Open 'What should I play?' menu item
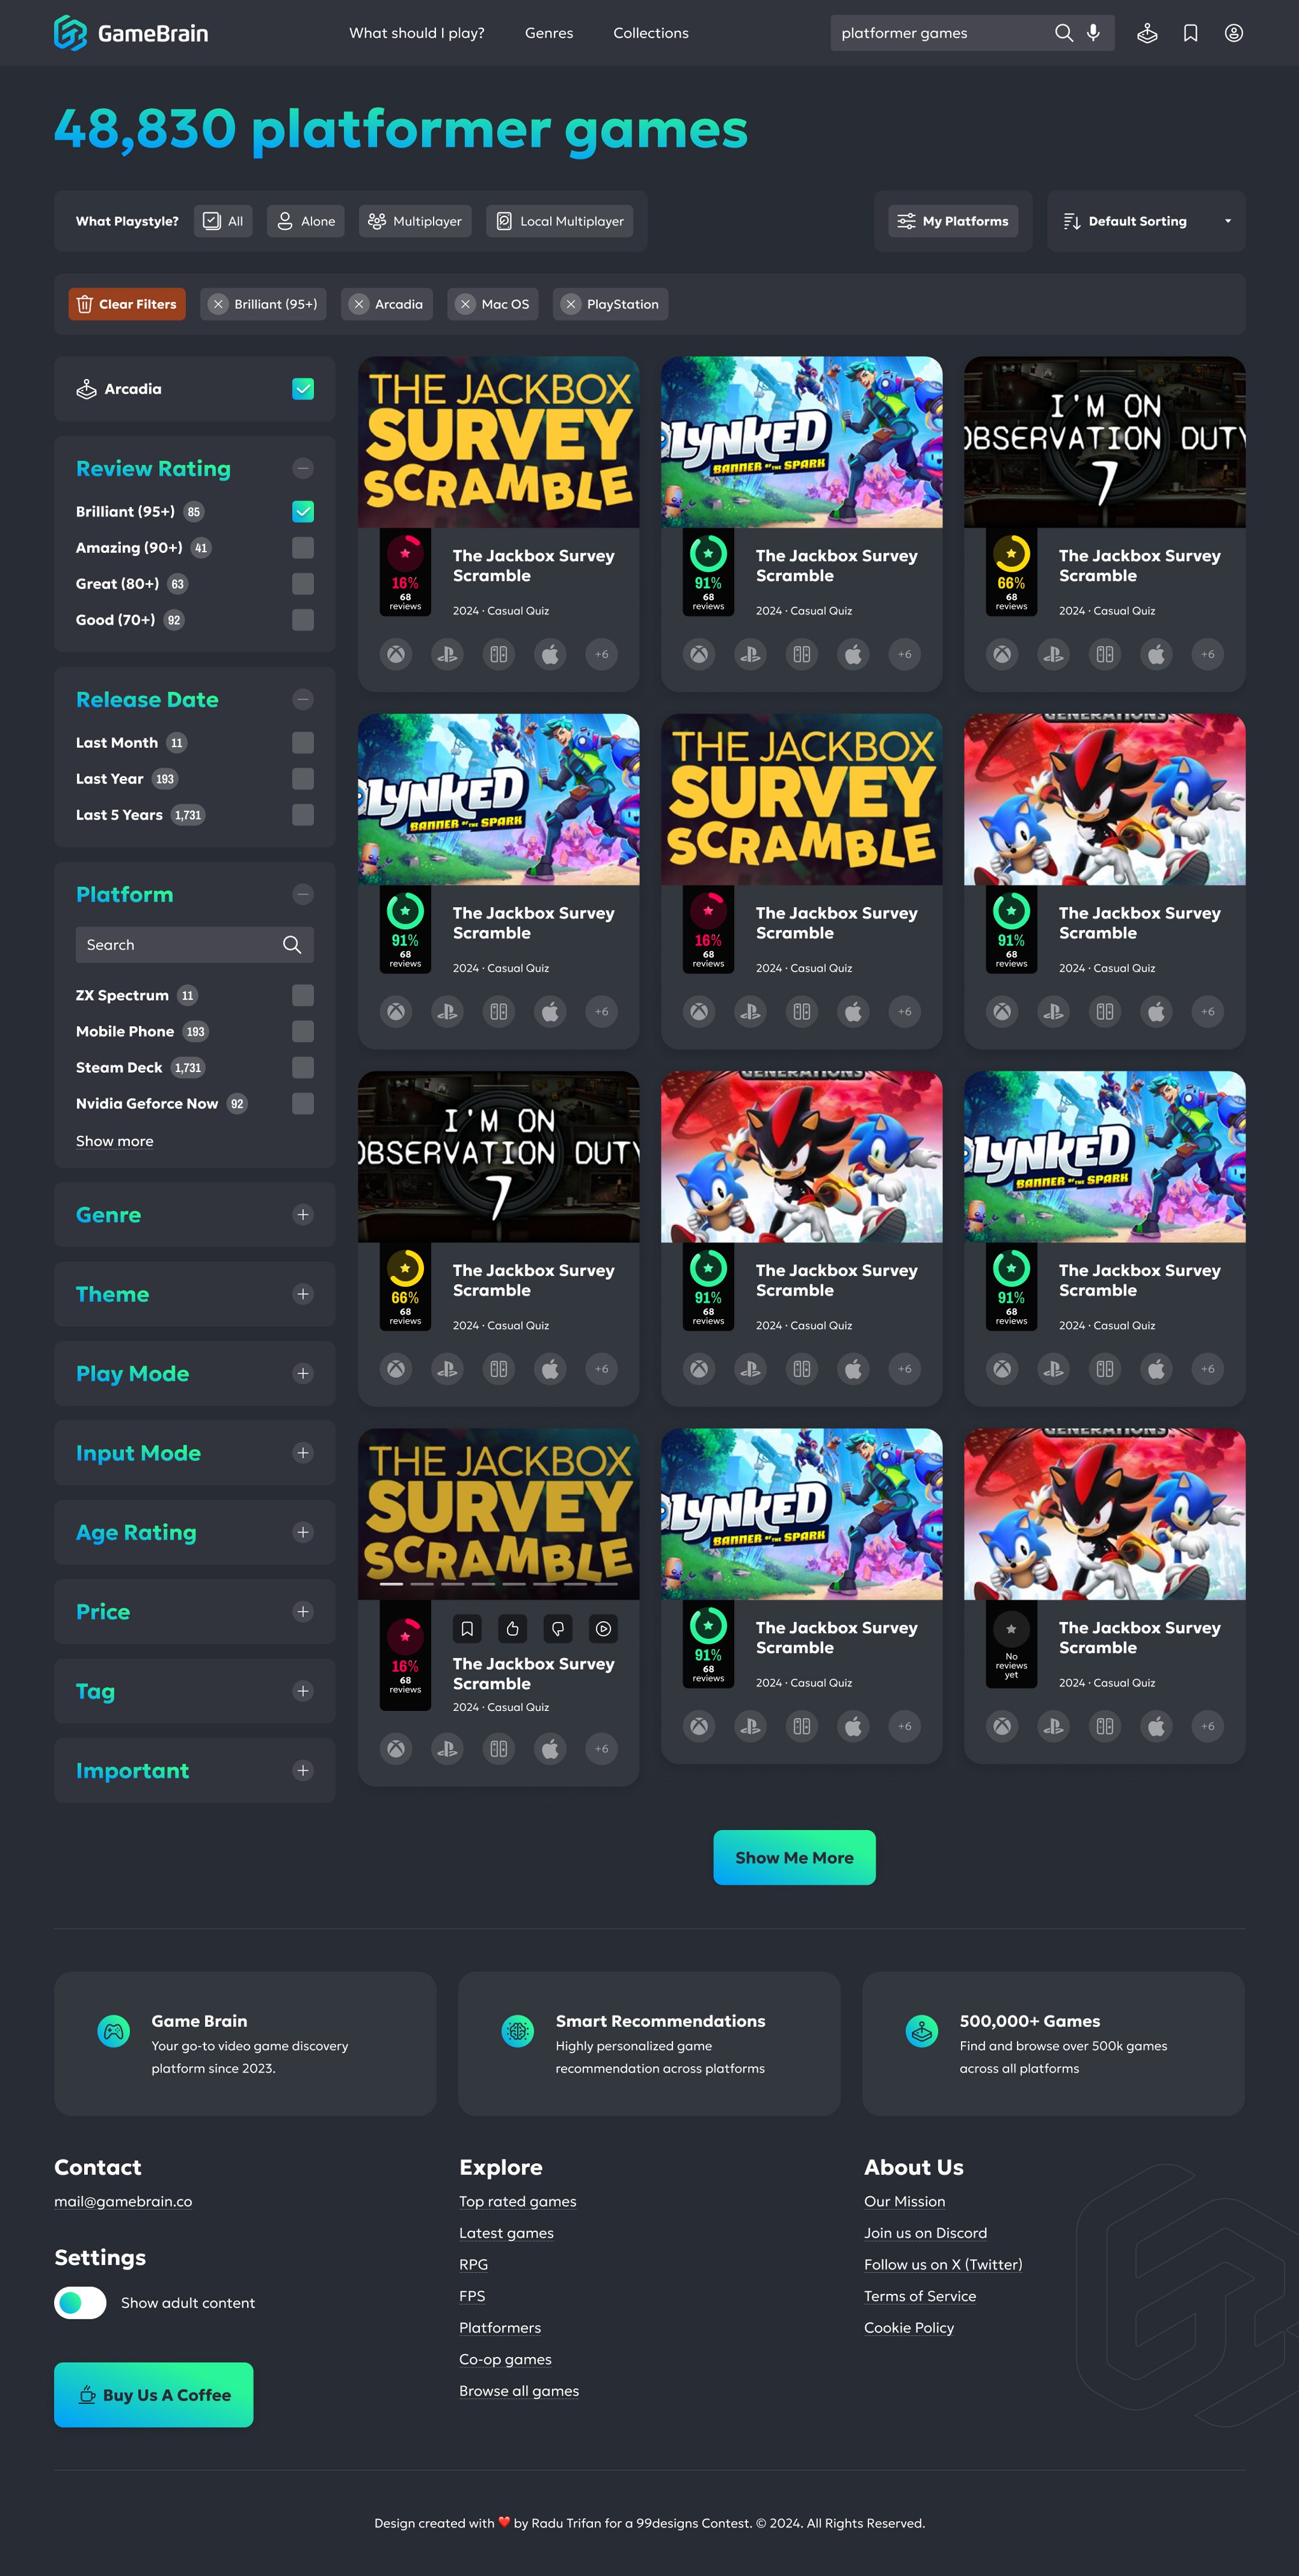1299x2576 pixels. (x=416, y=33)
